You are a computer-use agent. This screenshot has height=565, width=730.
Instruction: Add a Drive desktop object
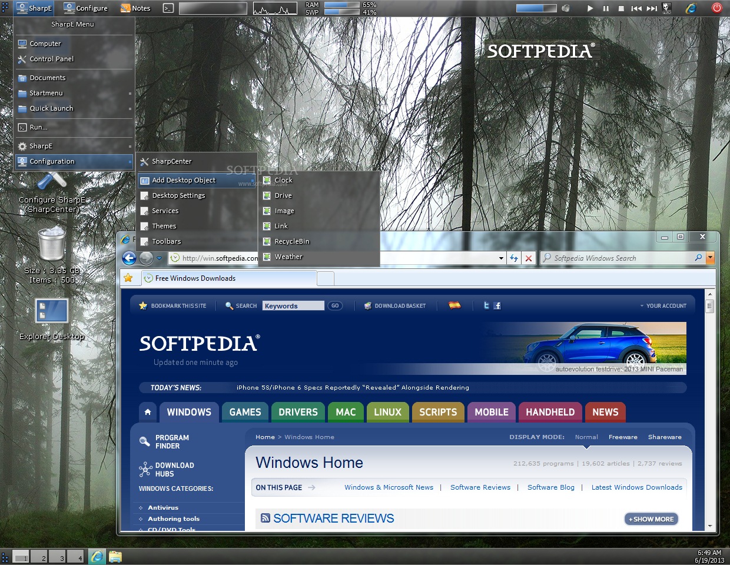click(x=319, y=195)
